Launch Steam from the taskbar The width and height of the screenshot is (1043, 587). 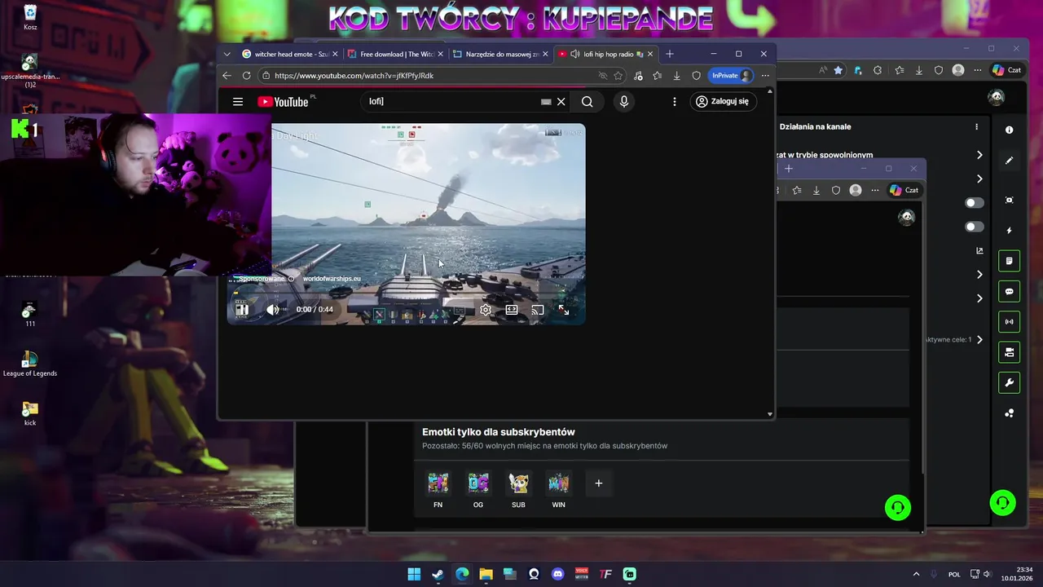click(438, 574)
